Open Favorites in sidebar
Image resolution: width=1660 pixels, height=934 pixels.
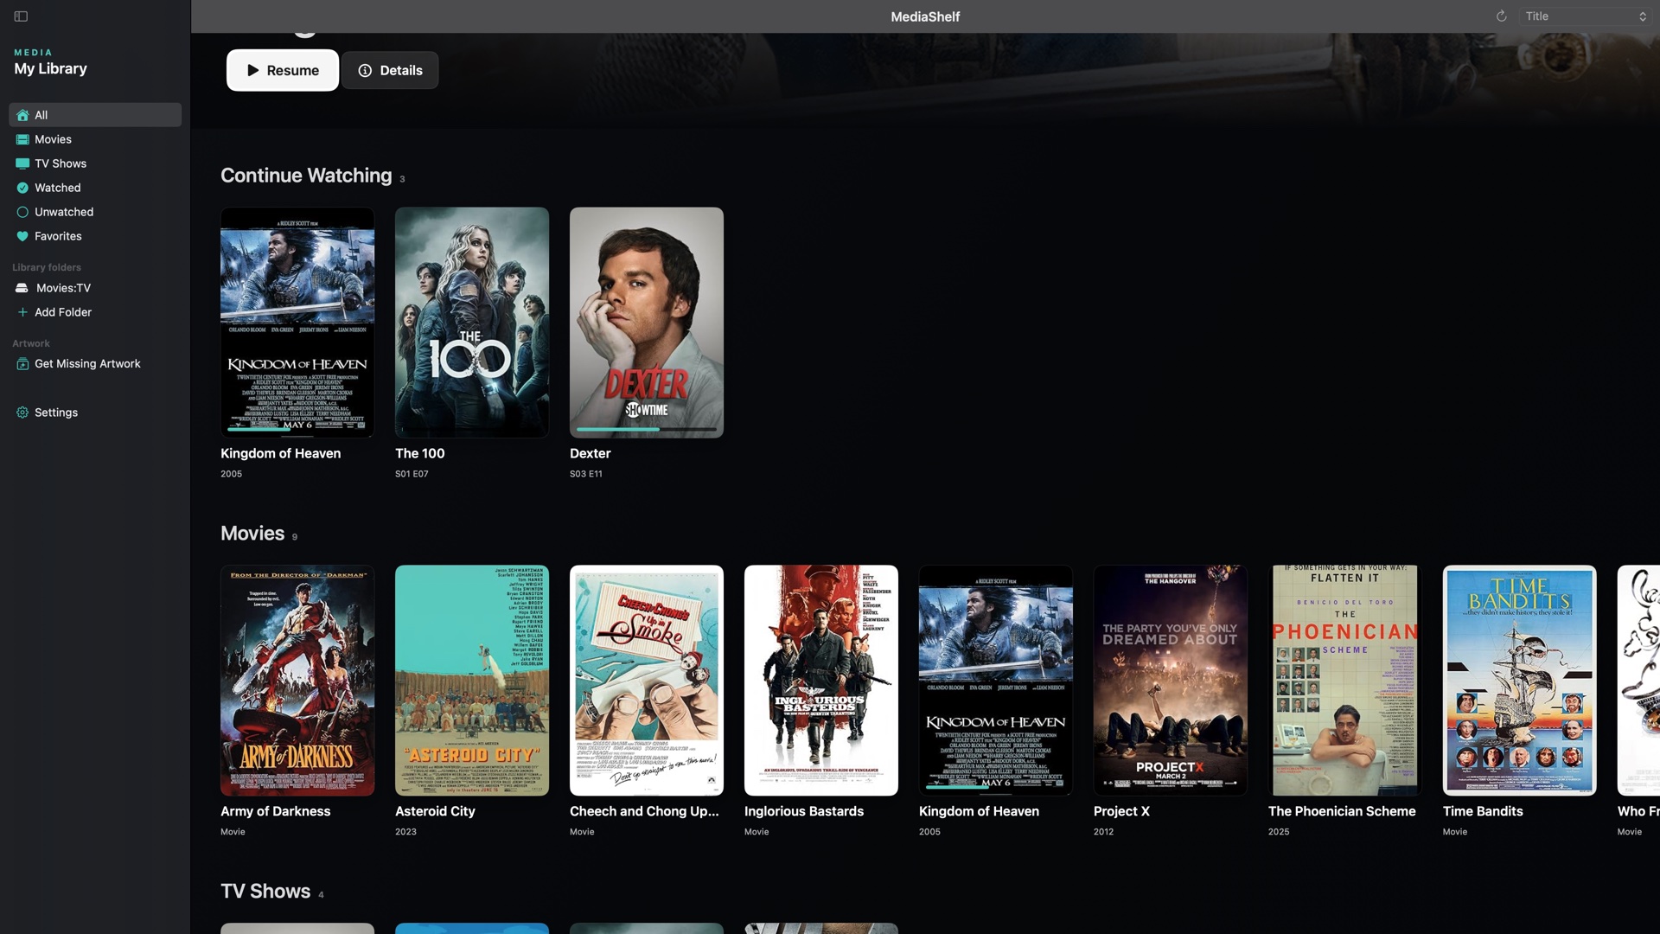pos(95,236)
